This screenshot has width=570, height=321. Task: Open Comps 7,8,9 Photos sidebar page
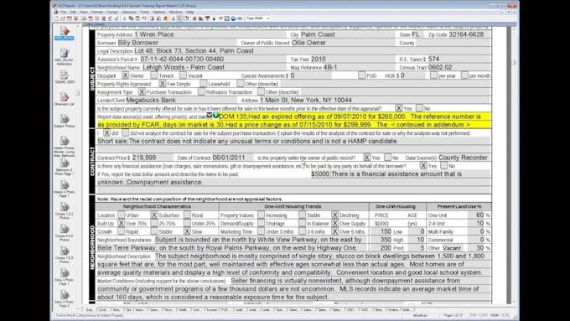[65, 255]
